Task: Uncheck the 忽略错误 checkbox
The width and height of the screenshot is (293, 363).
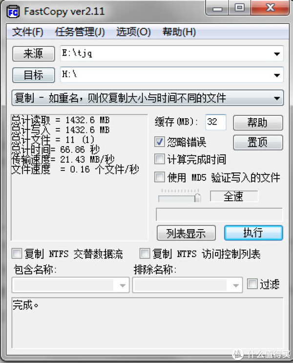Action: point(160,142)
